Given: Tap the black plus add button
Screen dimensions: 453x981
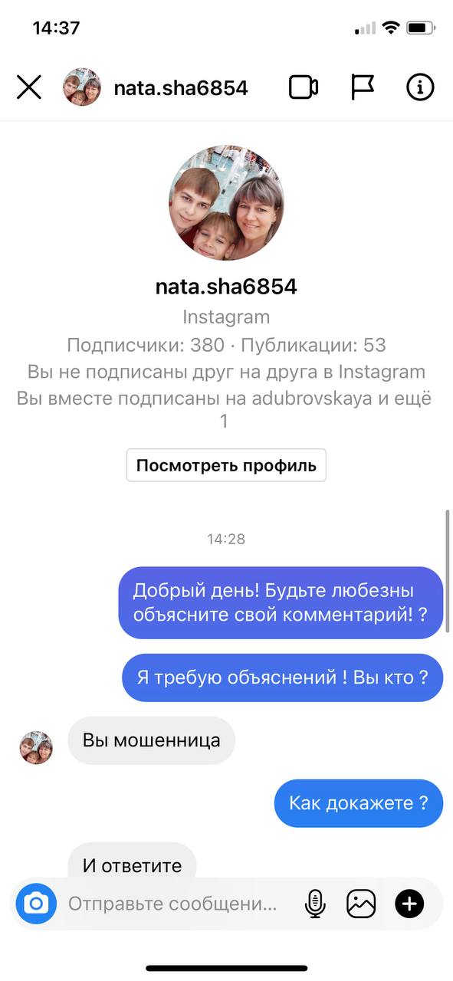Looking at the screenshot, I should tap(409, 904).
